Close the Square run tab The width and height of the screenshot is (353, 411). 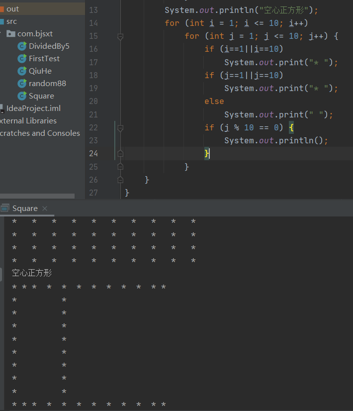click(x=45, y=208)
